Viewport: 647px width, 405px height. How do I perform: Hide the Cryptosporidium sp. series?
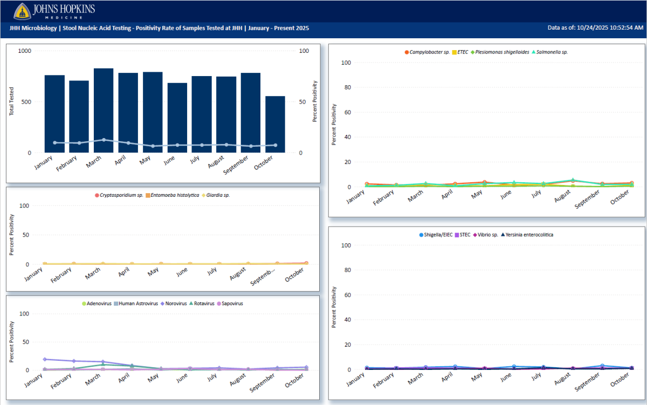(x=97, y=195)
